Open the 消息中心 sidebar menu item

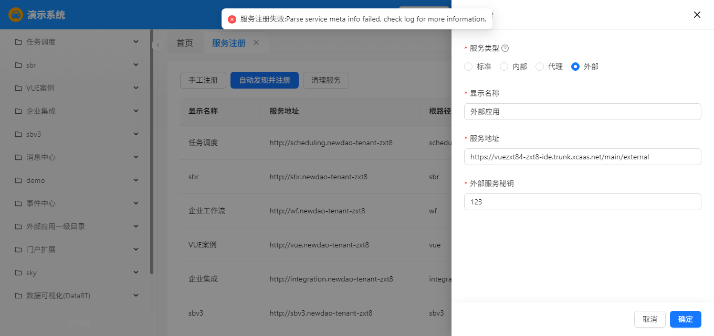(41, 157)
